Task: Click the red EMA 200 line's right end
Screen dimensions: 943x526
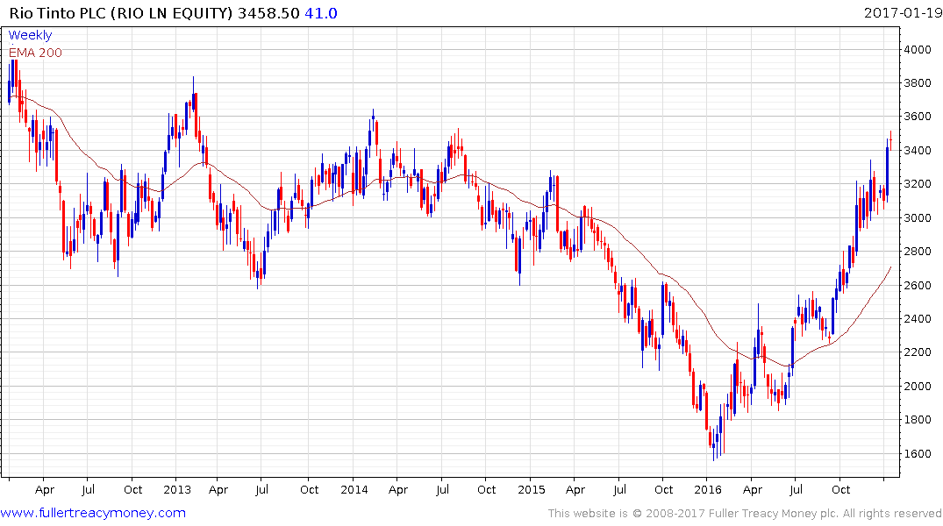Action: point(890,267)
